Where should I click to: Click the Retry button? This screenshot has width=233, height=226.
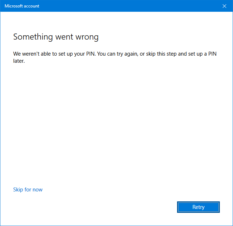[198, 207]
